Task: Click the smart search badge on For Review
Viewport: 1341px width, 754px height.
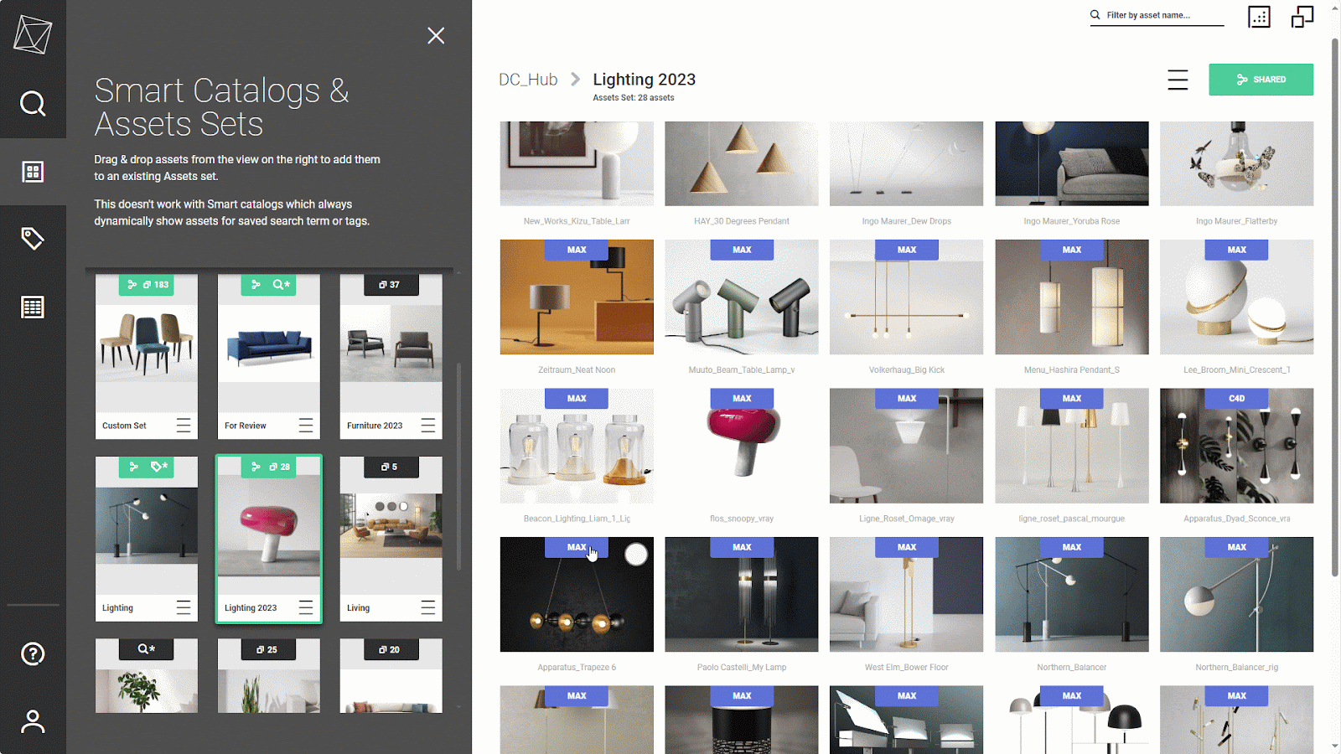Action: point(269,285)
